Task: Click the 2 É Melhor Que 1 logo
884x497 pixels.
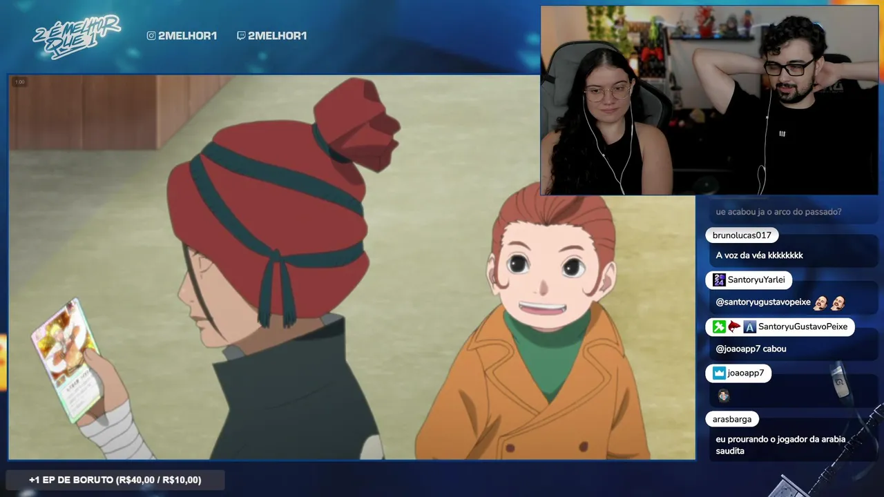Action: [x=77, y=37]
